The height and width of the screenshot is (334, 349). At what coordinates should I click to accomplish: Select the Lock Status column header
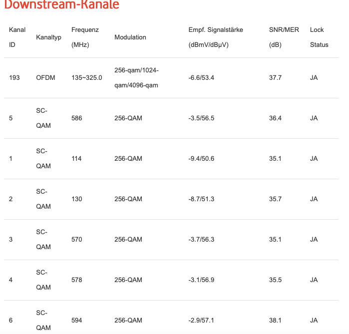[x=319, y=37]
